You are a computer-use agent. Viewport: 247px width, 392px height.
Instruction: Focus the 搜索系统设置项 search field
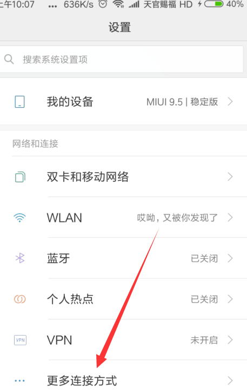(122, 60)
